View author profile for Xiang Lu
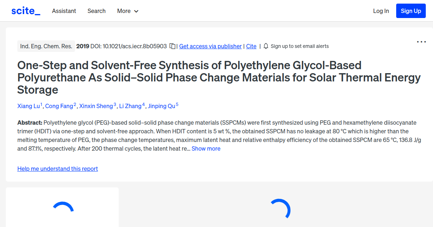 [x=29, y=106]
